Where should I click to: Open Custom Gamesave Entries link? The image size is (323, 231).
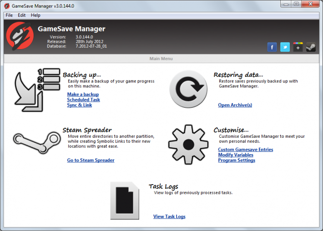click(x=246, y=150)
